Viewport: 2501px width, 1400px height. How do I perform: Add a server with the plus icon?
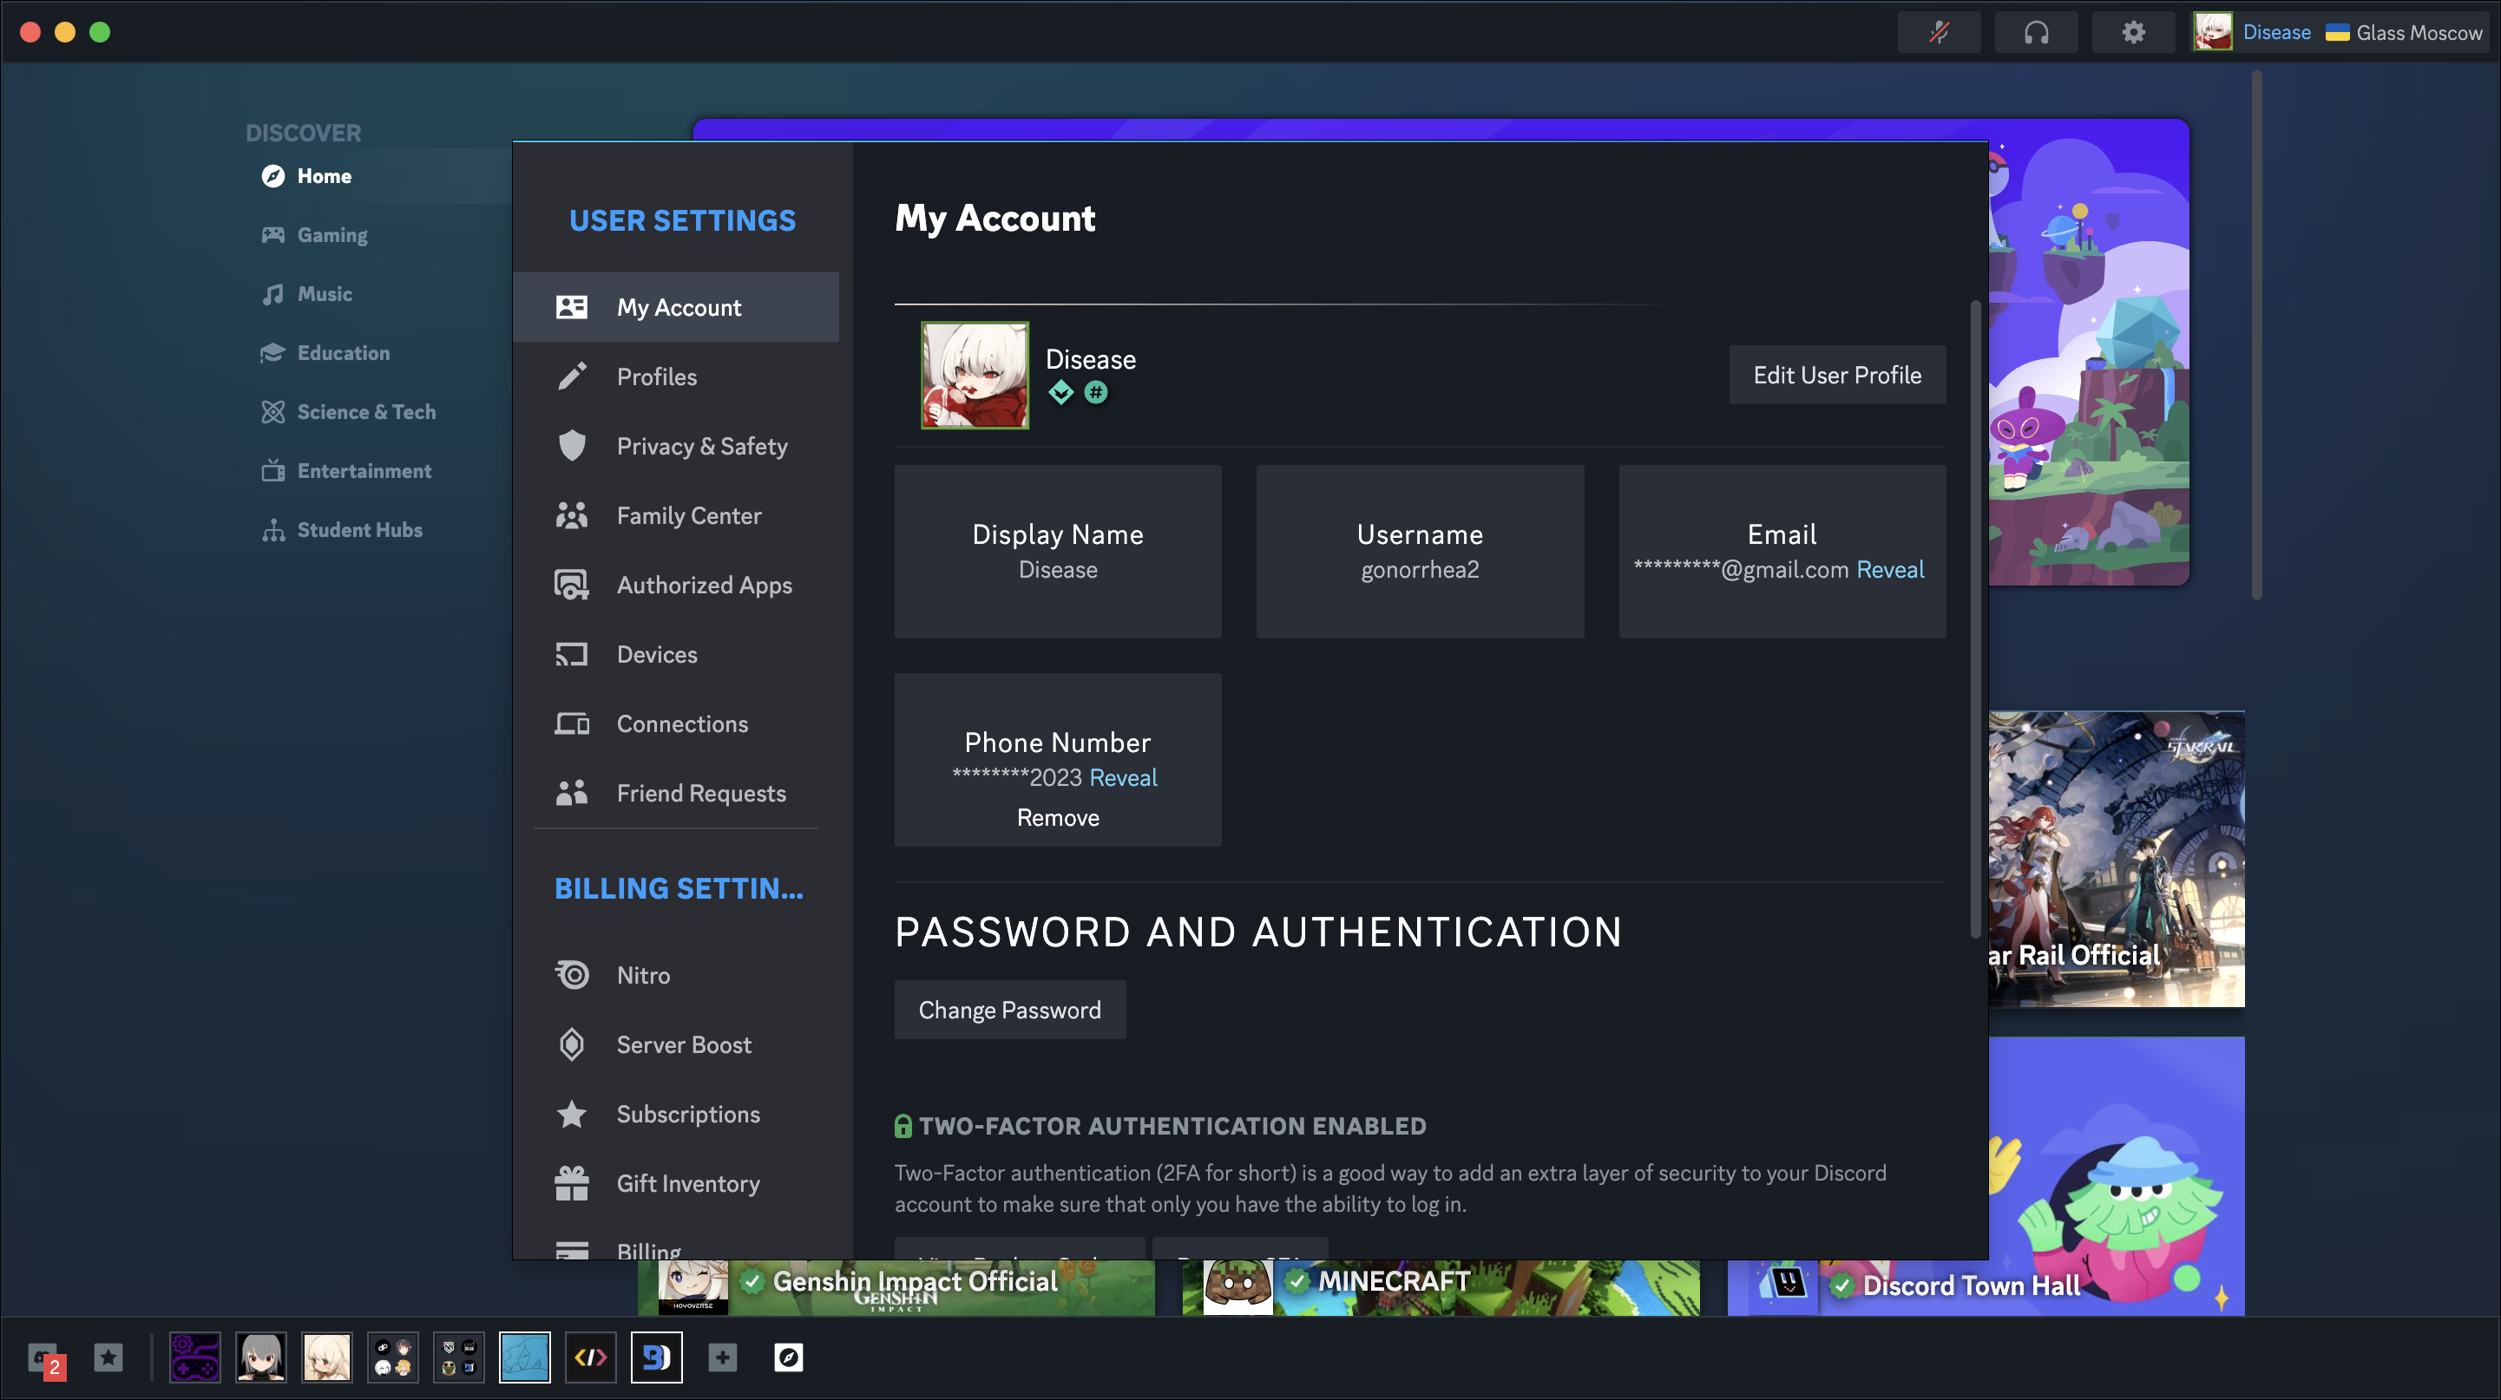coord(722,1357)
